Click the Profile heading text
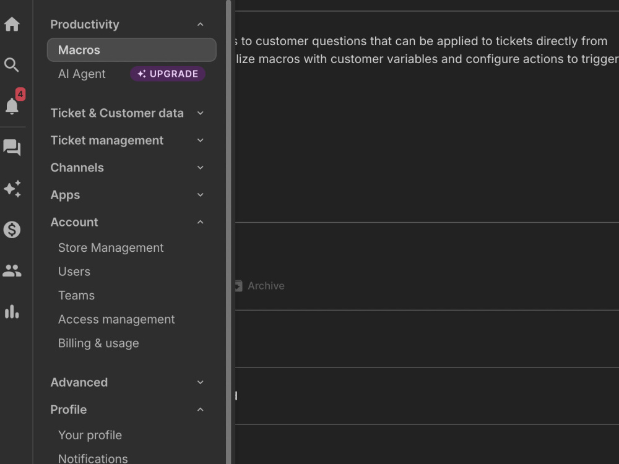The height and width of the screenshot is (464, 619). pos(68,410)
